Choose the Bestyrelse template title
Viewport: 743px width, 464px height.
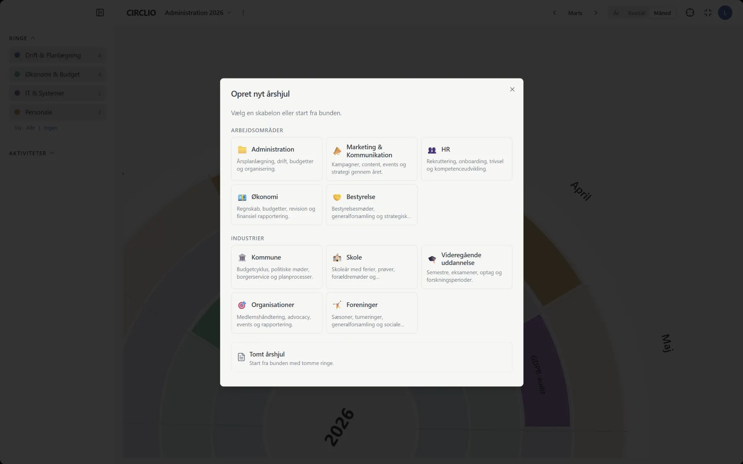coord(361,197)
